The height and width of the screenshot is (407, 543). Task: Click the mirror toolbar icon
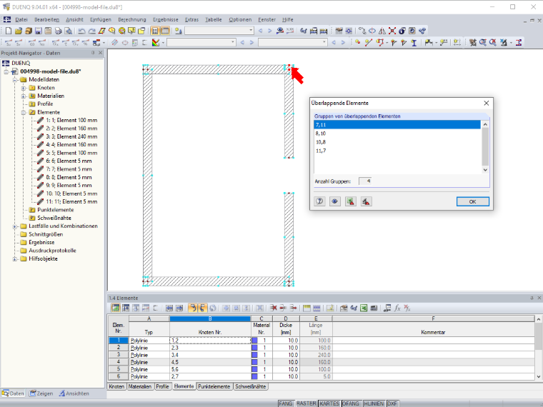tap(382, 31)
